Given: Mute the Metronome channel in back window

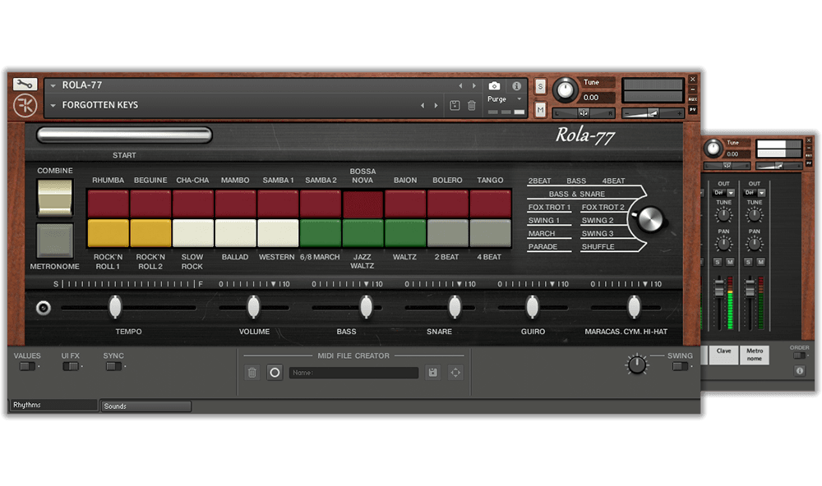Looking at the screenshot, I should (760, 262).
